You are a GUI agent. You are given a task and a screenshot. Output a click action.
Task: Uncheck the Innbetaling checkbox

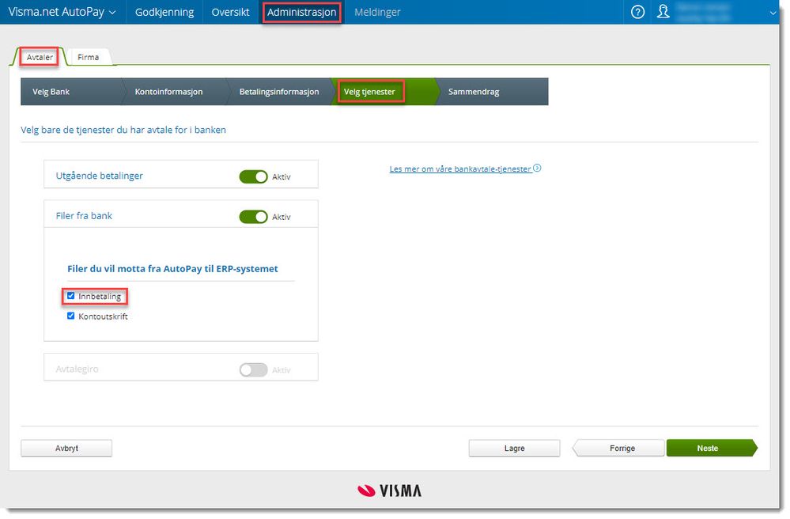pyautogui.click(x=71, y=296)
